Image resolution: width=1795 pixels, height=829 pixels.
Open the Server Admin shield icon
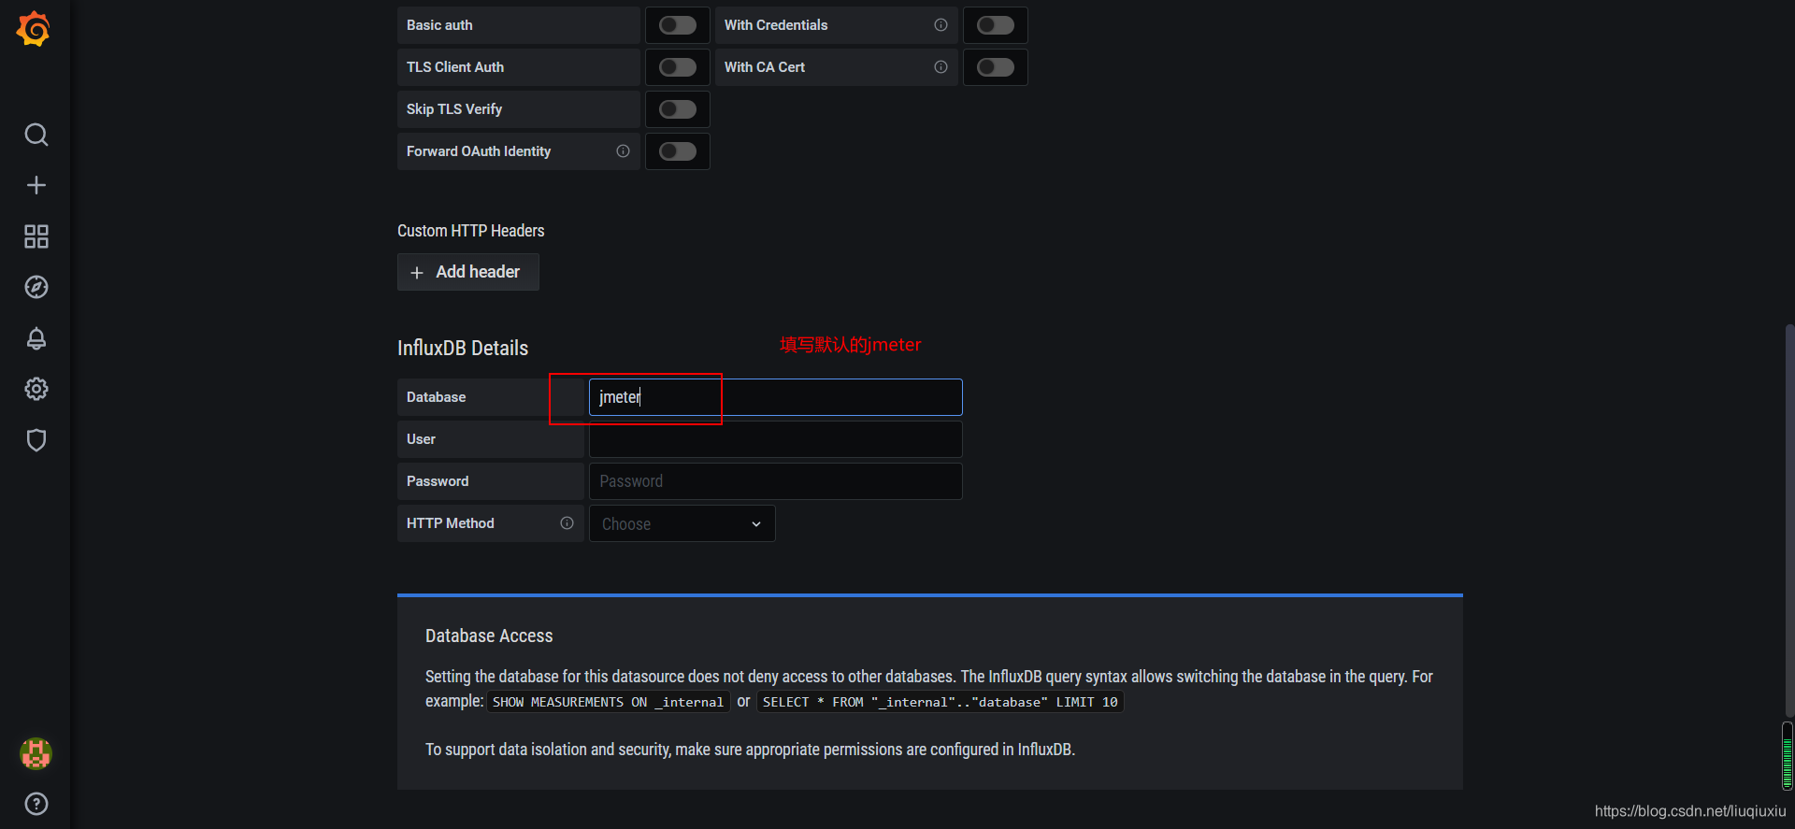tap(36, 440)
